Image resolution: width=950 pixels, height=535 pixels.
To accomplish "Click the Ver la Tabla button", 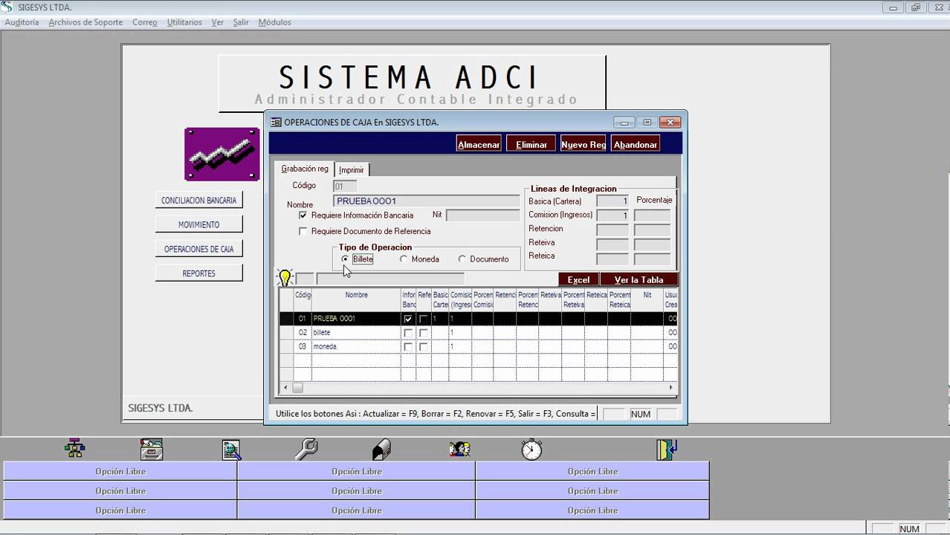I will click(639, 279).
